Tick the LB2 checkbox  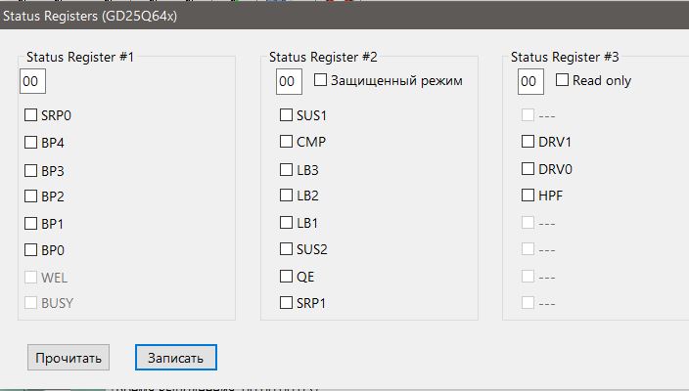[x=287, y=195]
